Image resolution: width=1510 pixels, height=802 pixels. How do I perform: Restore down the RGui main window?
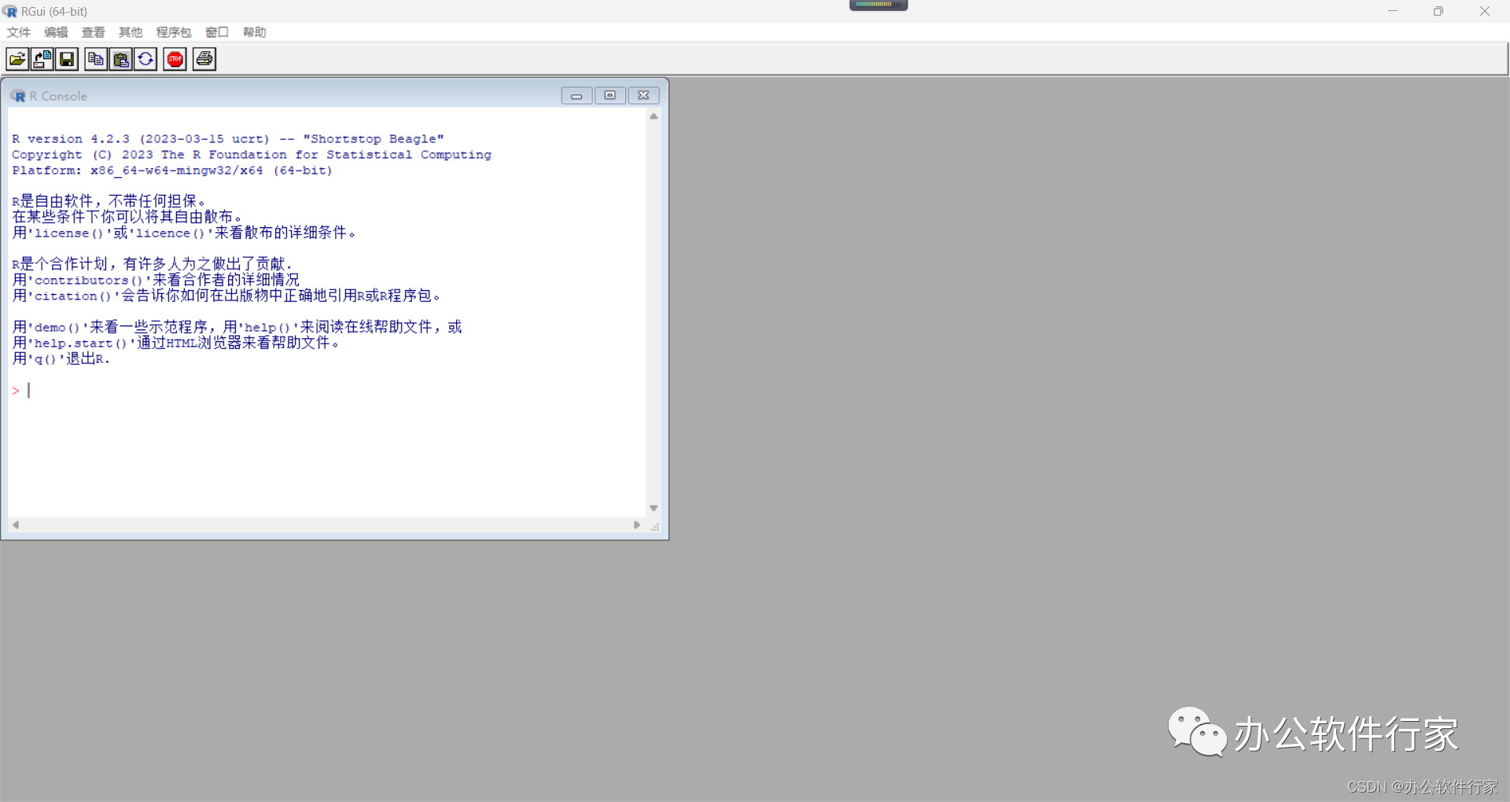point(1438,11)
